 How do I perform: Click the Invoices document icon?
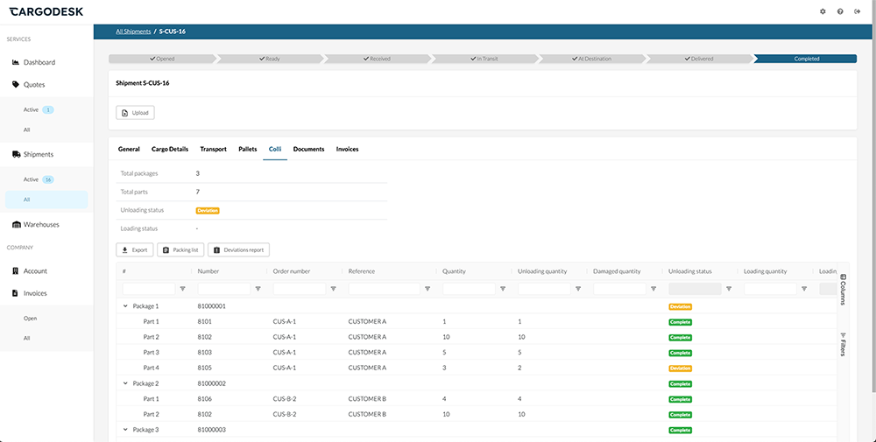(x=16, y=293)
